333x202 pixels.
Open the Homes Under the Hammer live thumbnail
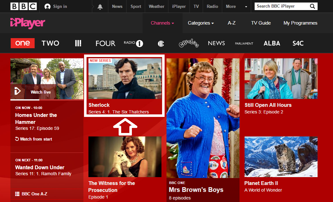47,79
